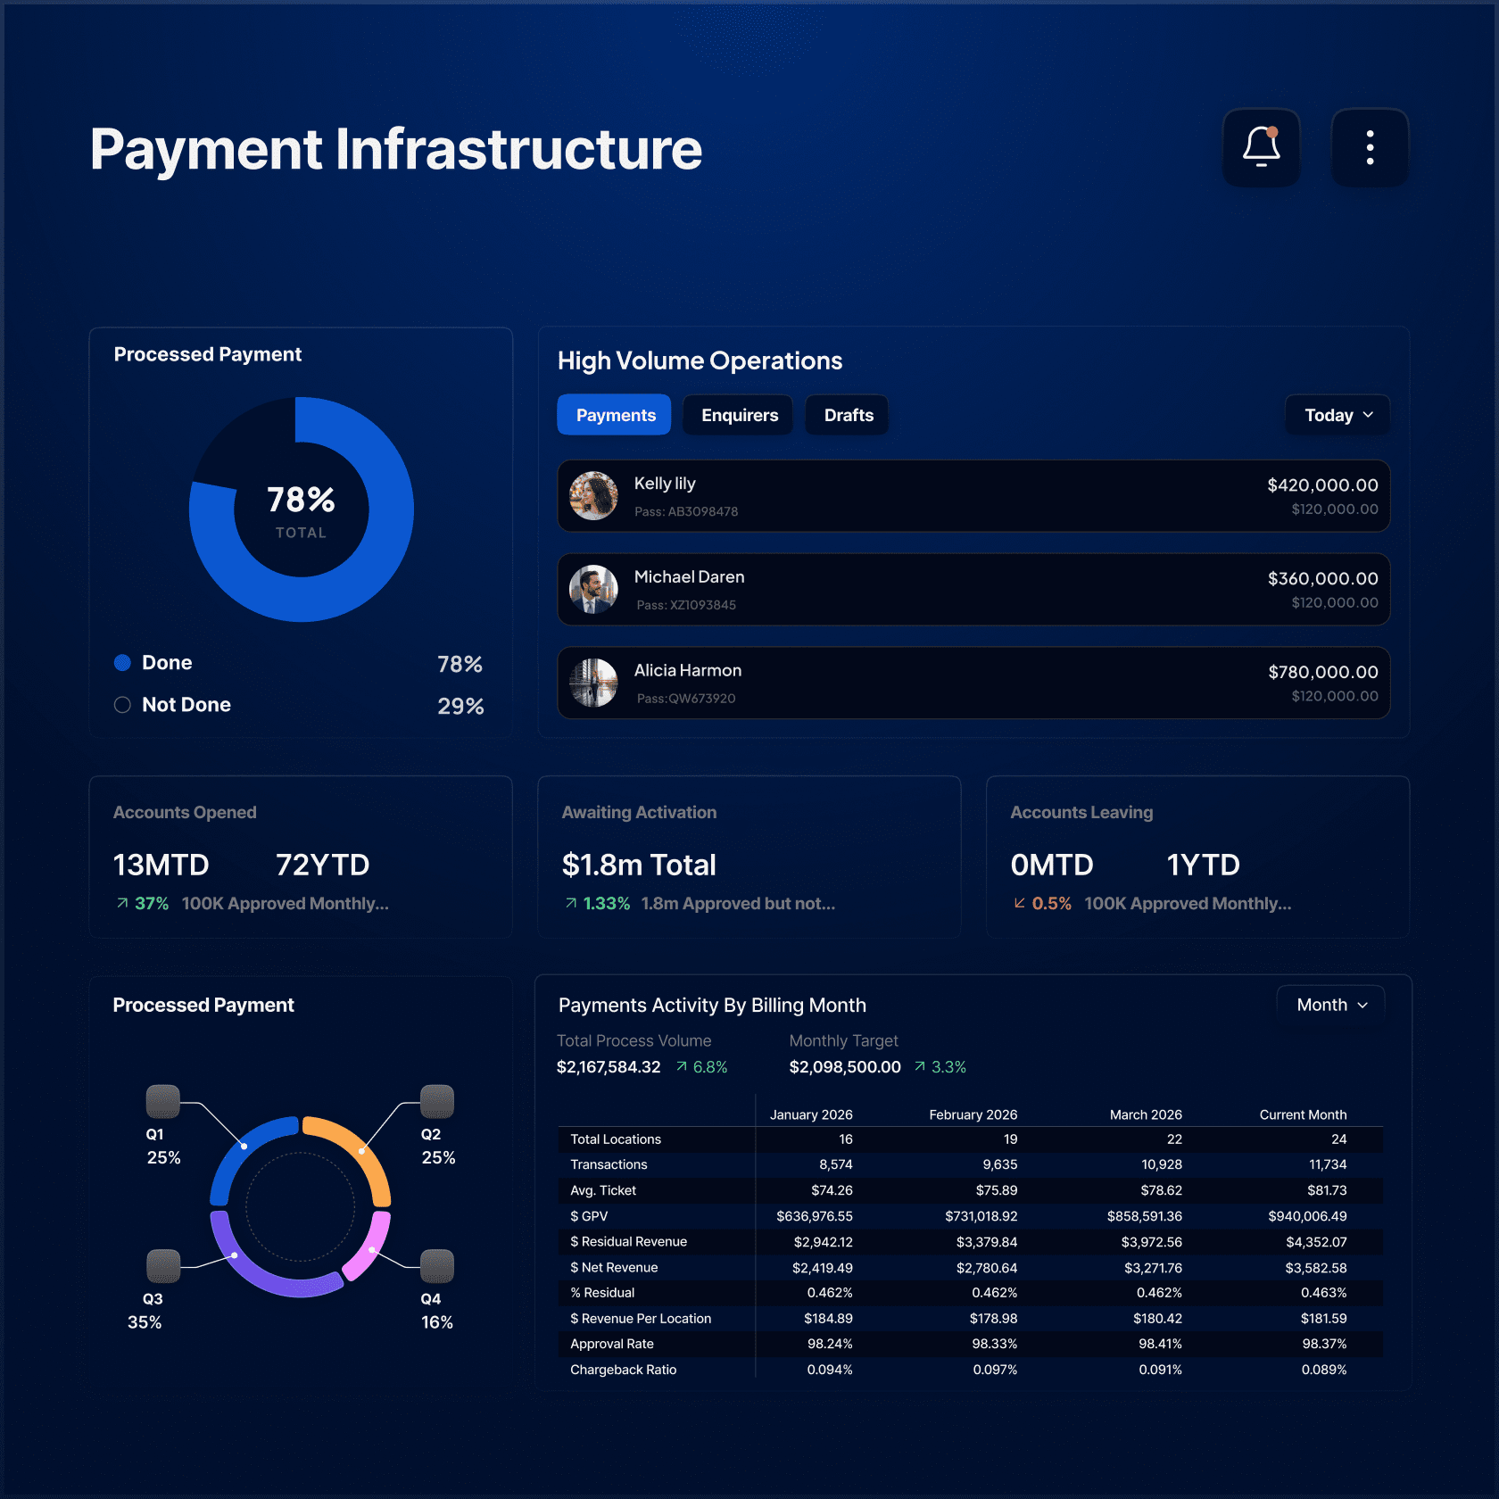Switch to the Enquirers tab
This screenshot has height=1499, width=1499.
click(x=739, y=415)
